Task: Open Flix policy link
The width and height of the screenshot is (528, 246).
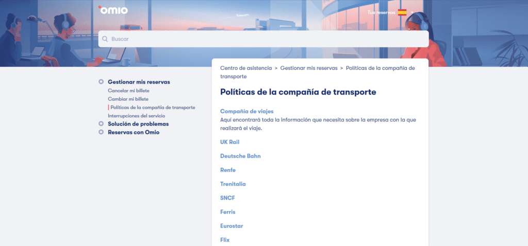Action: [225, 240]
